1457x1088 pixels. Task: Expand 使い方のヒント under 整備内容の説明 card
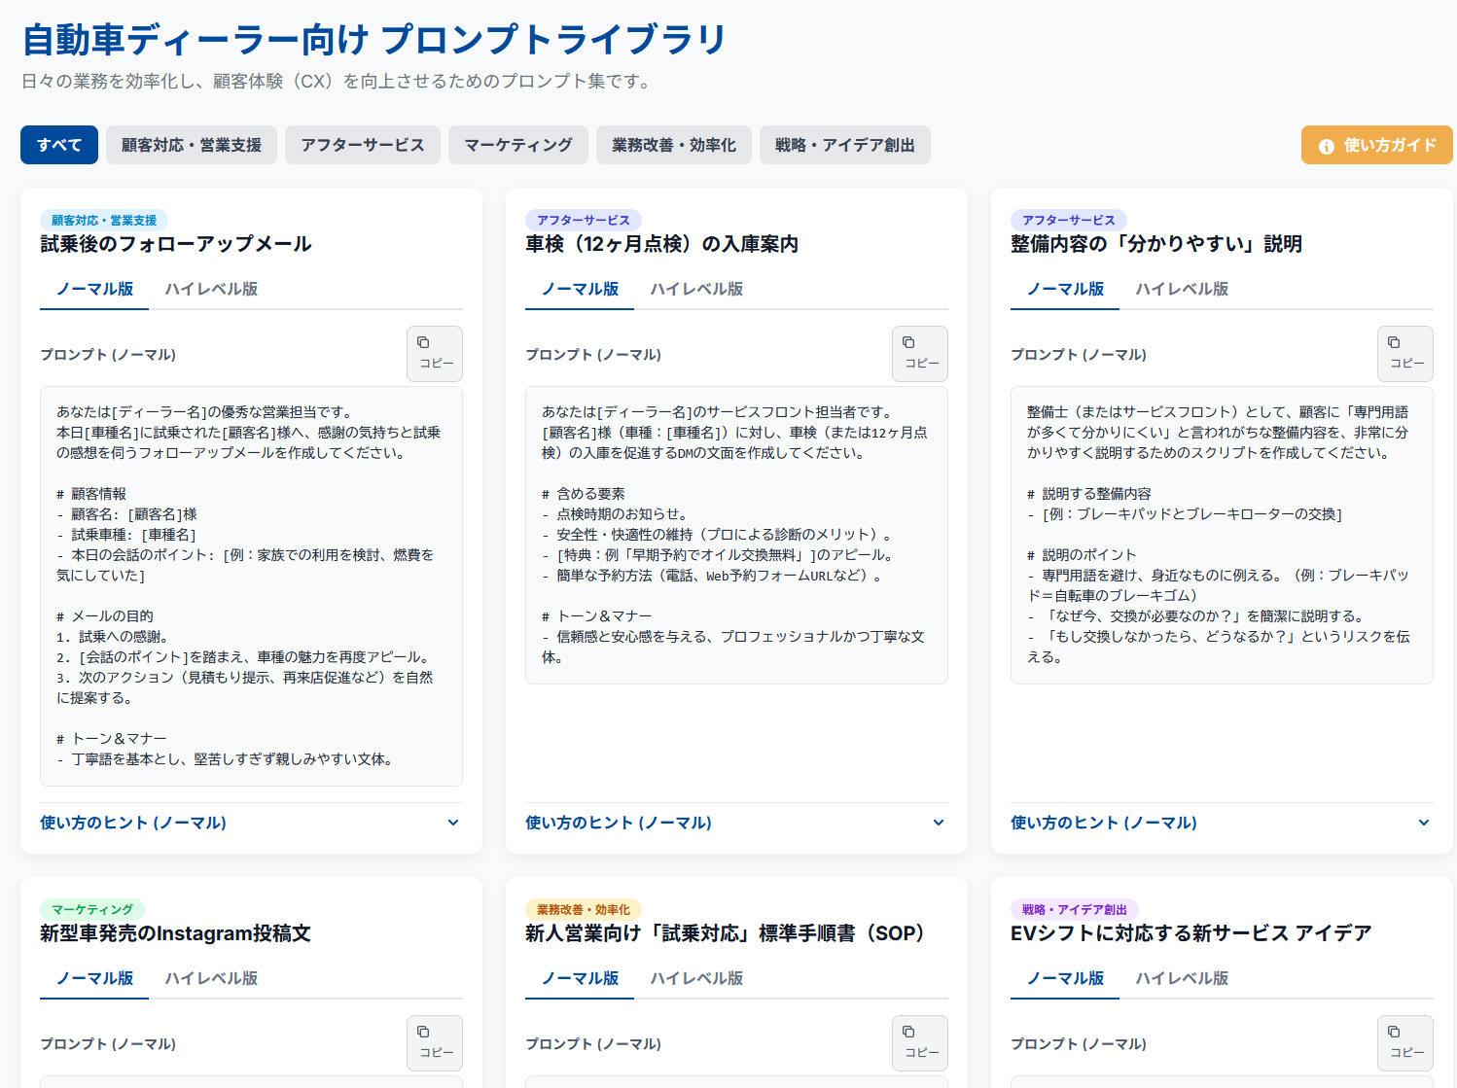click(x=1221, y=823)
